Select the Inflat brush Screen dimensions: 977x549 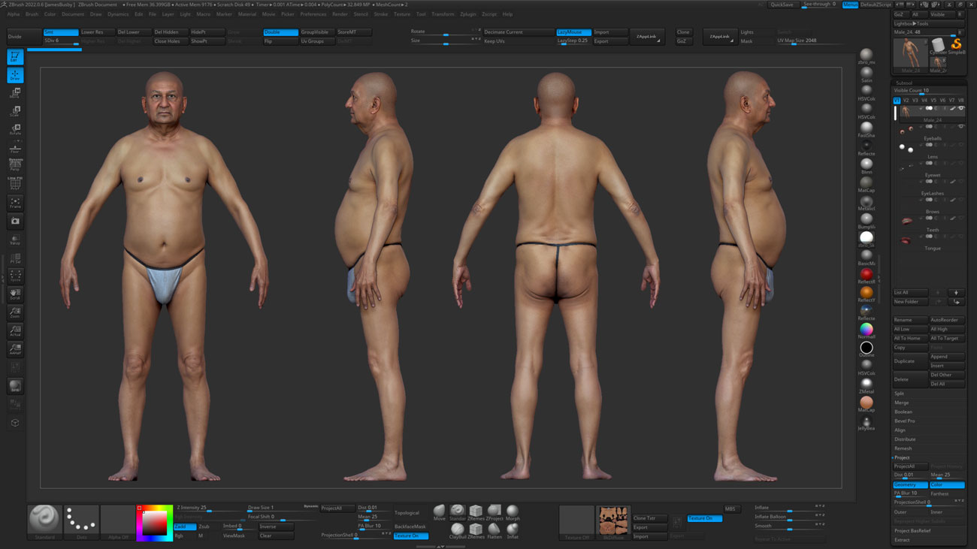513,528
